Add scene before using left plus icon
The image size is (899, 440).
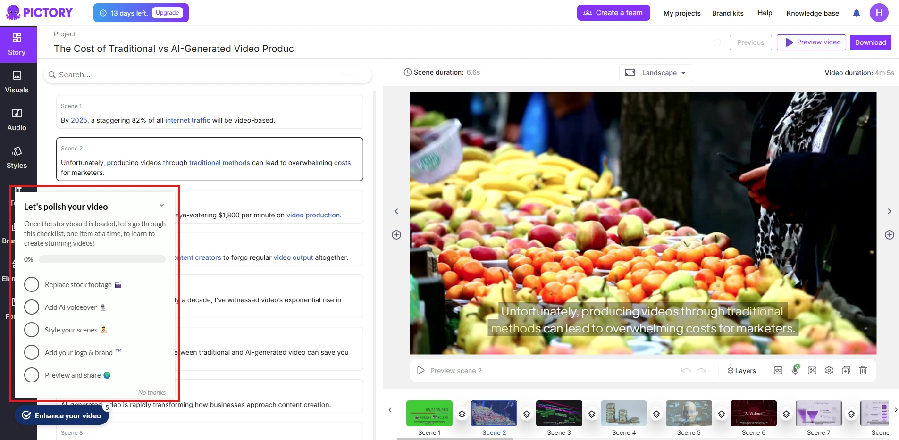396,235
